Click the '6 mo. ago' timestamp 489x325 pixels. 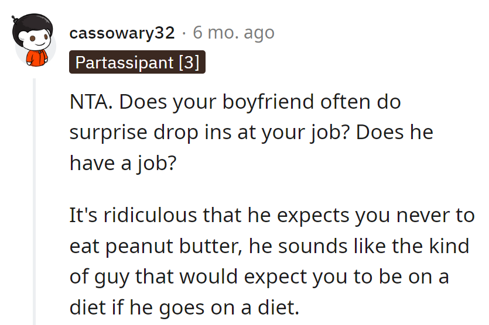tap(233, 33)
